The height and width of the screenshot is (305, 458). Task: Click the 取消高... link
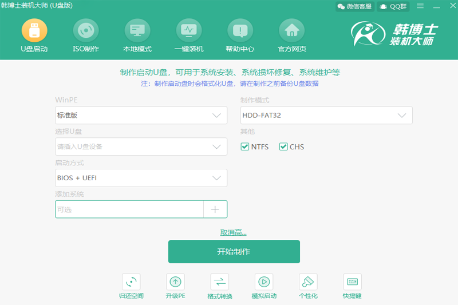234,232
